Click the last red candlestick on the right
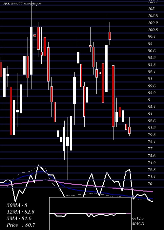This screenshot has height=230, width=164. [x=129, y=130]
